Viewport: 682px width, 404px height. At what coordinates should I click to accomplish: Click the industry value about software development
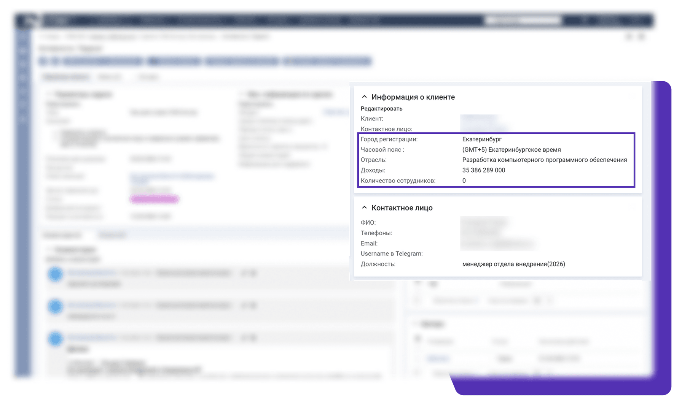tap(544, 160)
